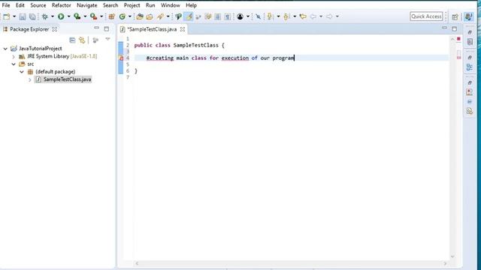This screenshot has height=270, width=481.
Task: Click the New file wizard icon
Action: 7,16
